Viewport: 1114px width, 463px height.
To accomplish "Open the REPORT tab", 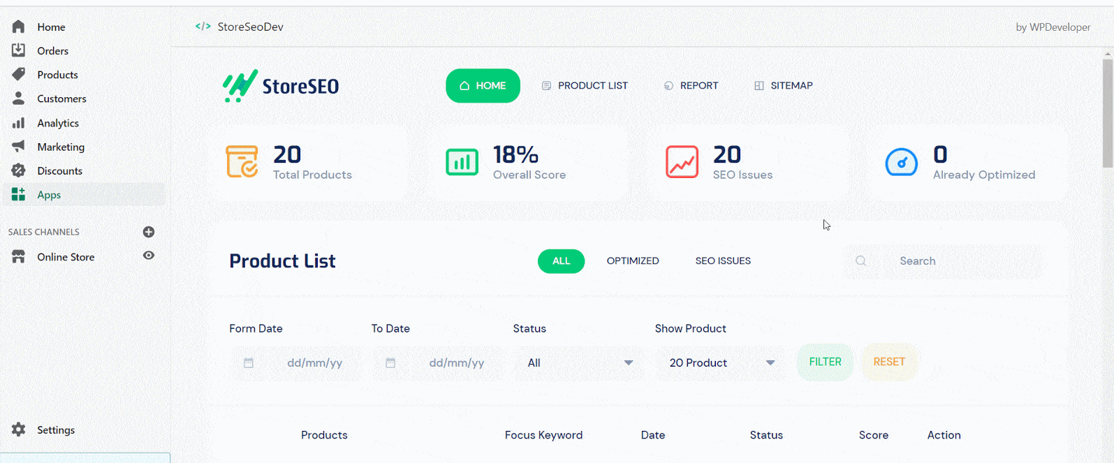I will (691, 85).
